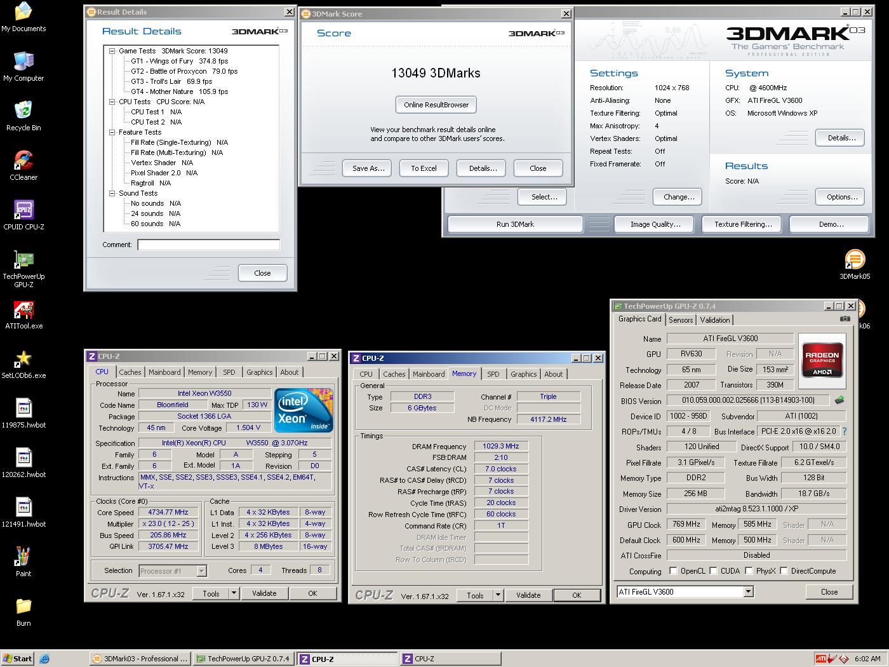Click Close button in GPU-Z window

[x=829, y=591]
